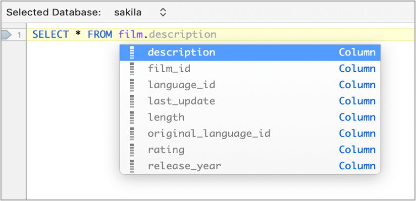The width and height of the screenshot is (416, 201).
Task: Click the up-down stepper arrows beside sakila
Action: (x=163, y=12)
